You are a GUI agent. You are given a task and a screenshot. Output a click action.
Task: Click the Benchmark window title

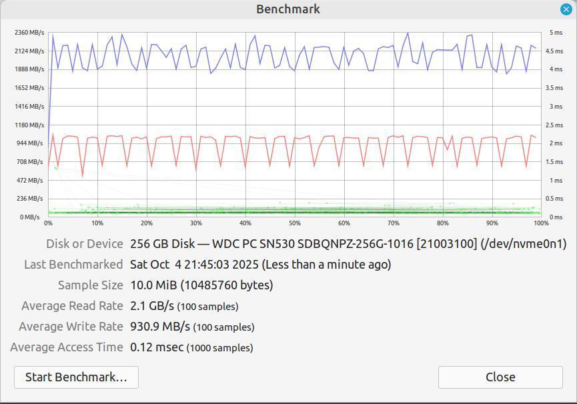coord(288,9)
